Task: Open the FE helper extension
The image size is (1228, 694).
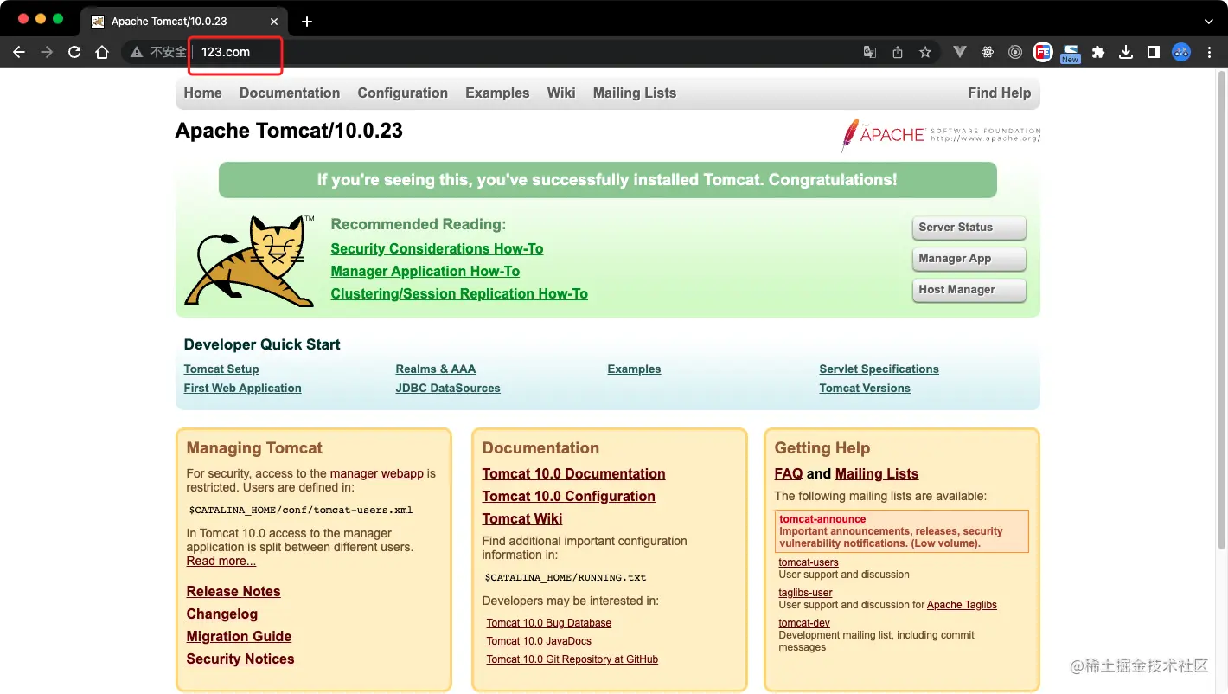Action: tap(1043, 52)
